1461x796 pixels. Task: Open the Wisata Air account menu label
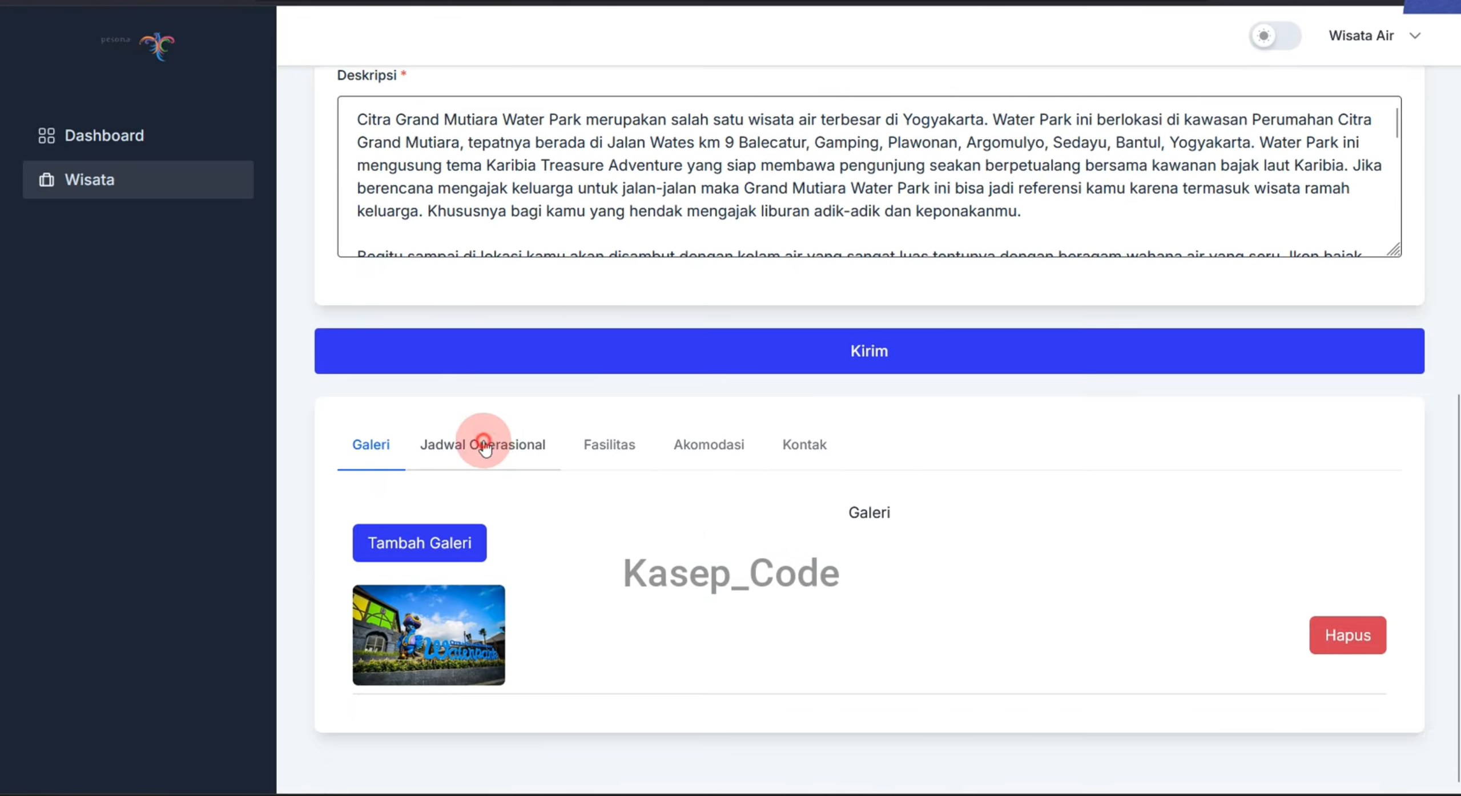coord(1361,35)
